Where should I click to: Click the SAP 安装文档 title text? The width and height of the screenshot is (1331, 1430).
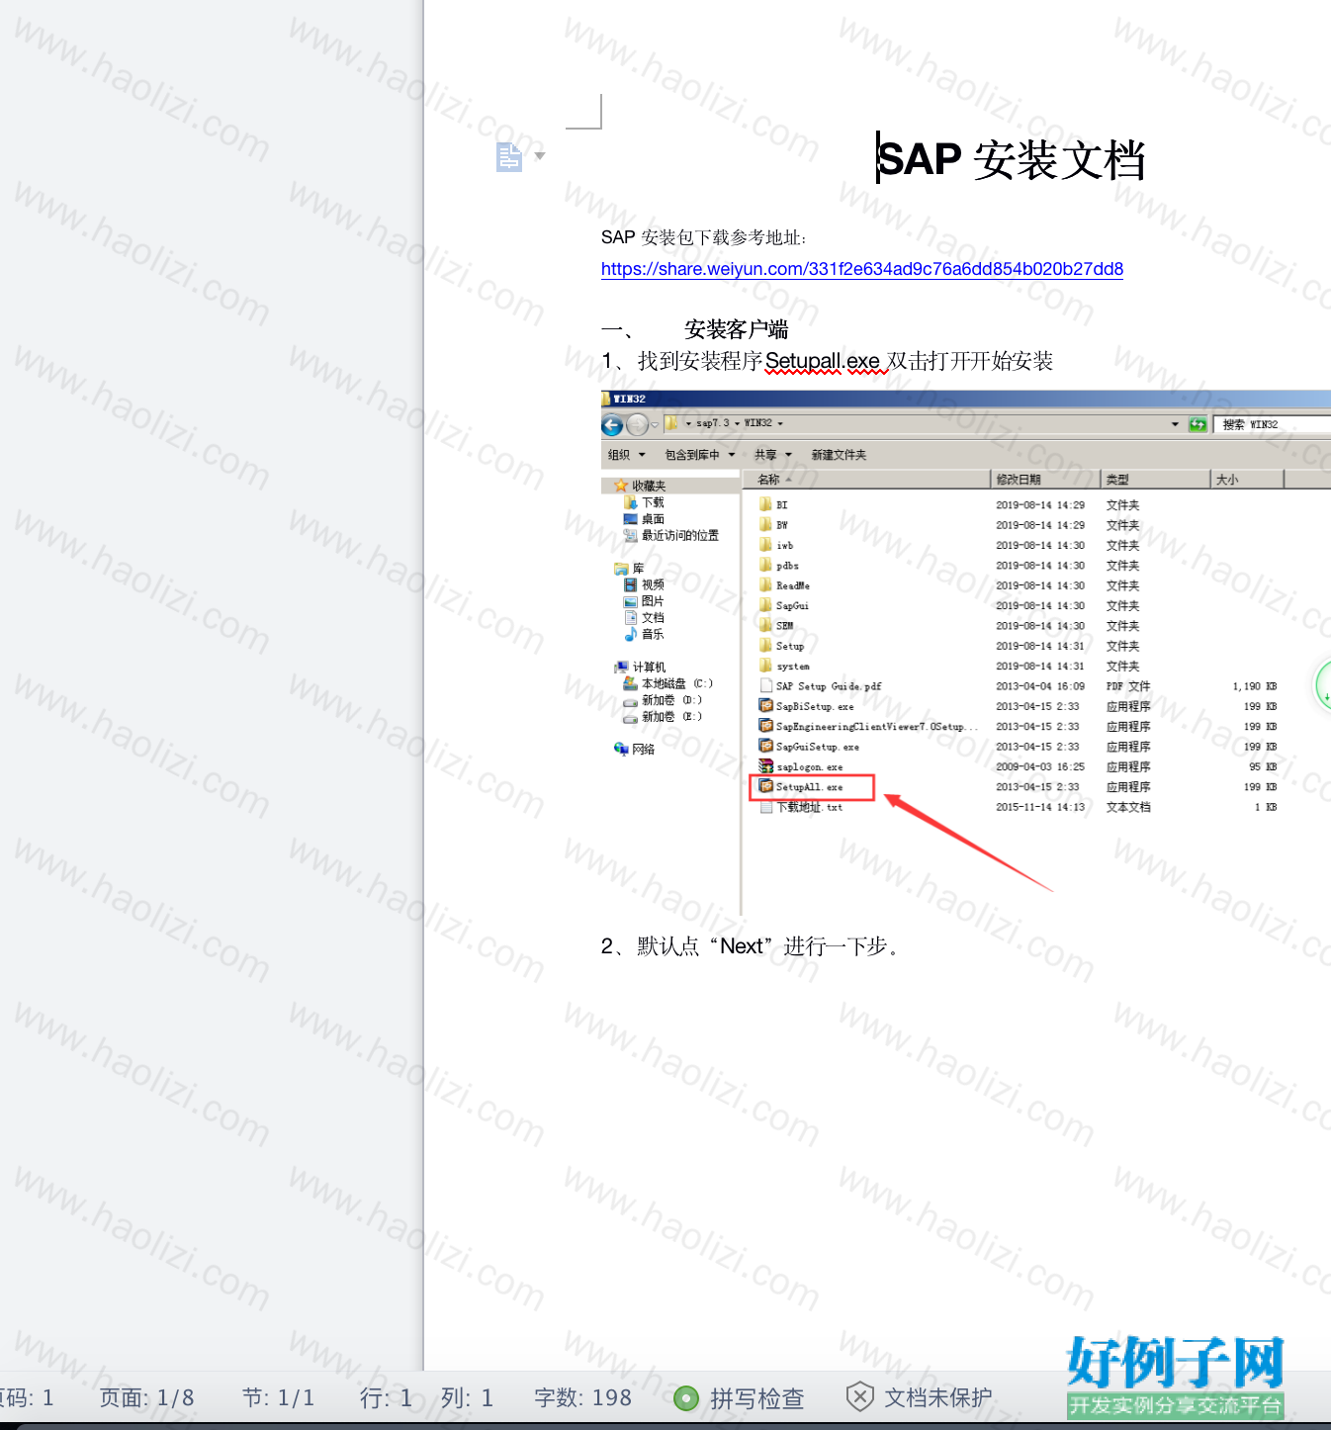[1011, 159]
